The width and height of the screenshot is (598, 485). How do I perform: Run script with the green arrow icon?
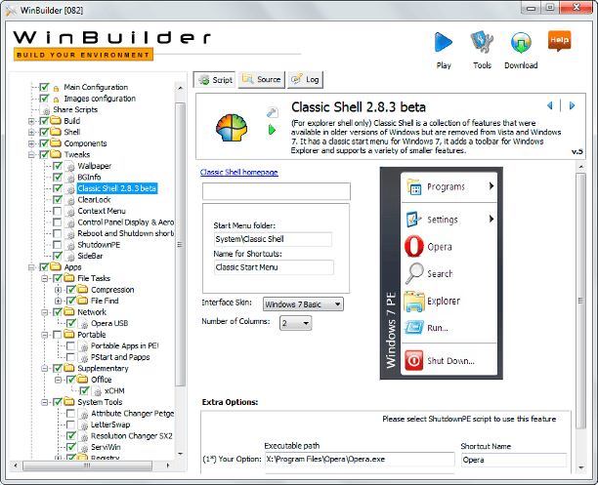pyautogui.click(x=272, y=130)
